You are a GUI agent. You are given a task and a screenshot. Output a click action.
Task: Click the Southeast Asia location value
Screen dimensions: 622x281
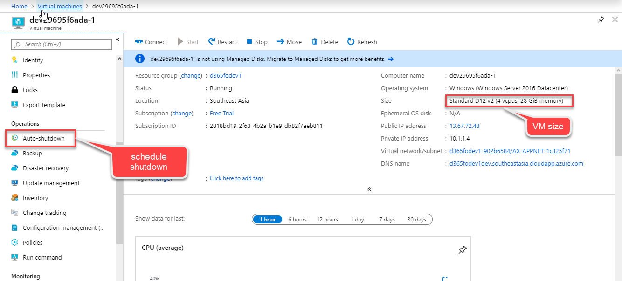(229, 100)
